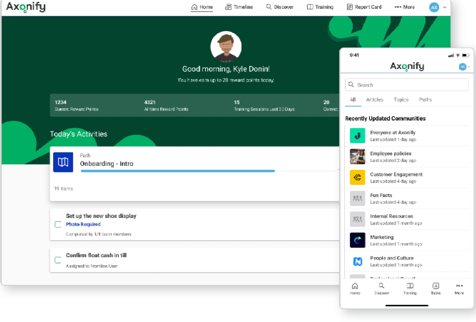Open Training in the desktop top navigation
476x322 pixels.
(x=320, y=7)
